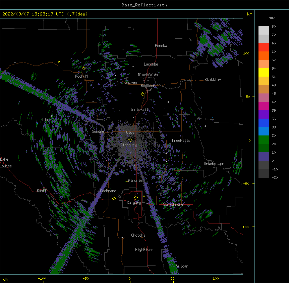Click the Okotoks town label
The image size is (289, 283).
(x=138, y=235)
